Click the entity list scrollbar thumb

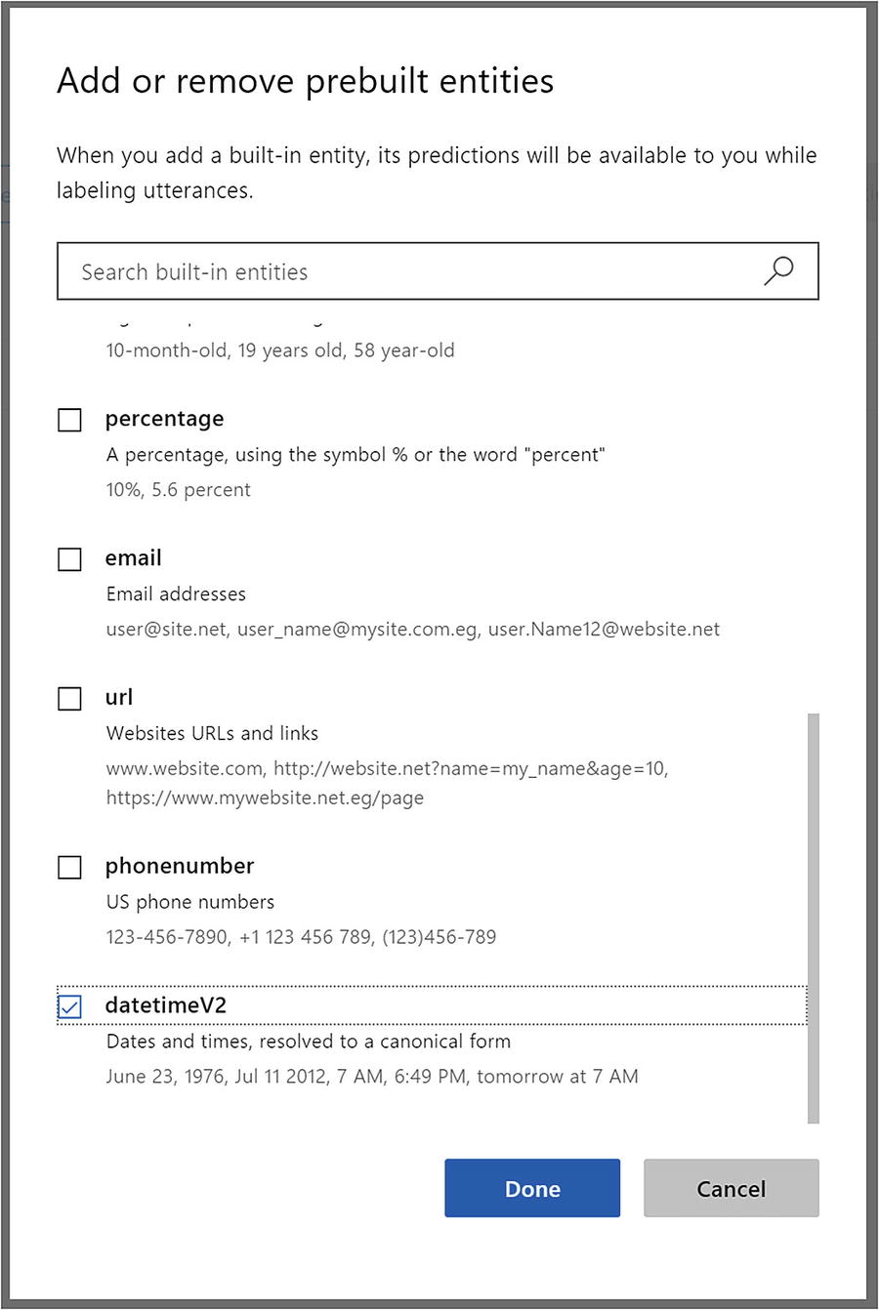pos(814,918)
